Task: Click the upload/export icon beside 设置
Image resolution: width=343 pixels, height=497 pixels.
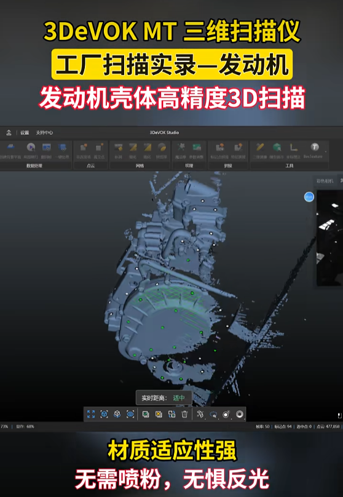Action: point(9,132)
